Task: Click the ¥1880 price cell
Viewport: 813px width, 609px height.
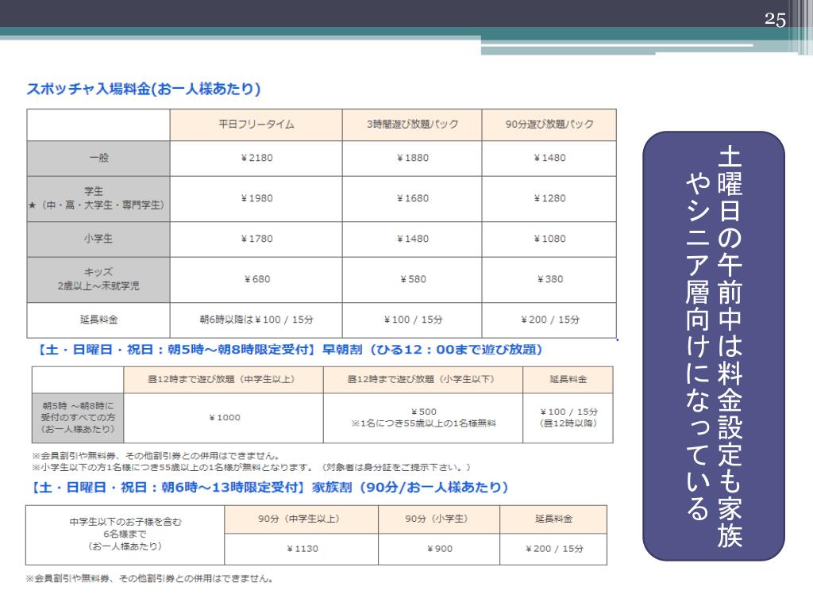Action: point(412,158)
